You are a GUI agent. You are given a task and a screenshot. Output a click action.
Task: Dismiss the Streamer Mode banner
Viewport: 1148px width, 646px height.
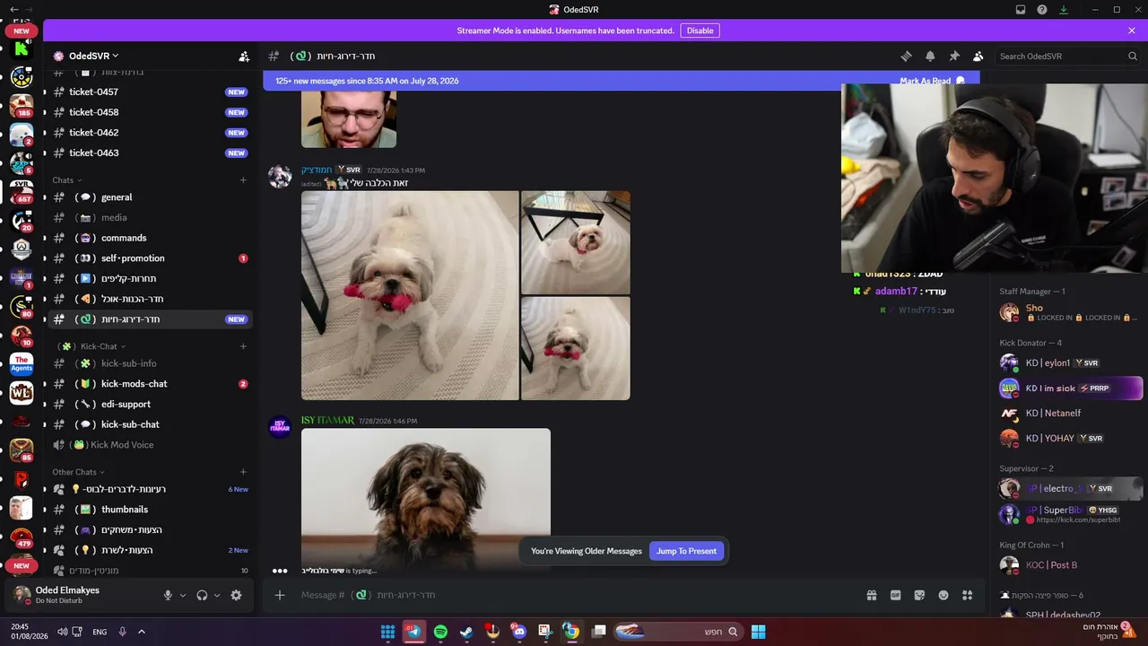(x=1132, y=31)
